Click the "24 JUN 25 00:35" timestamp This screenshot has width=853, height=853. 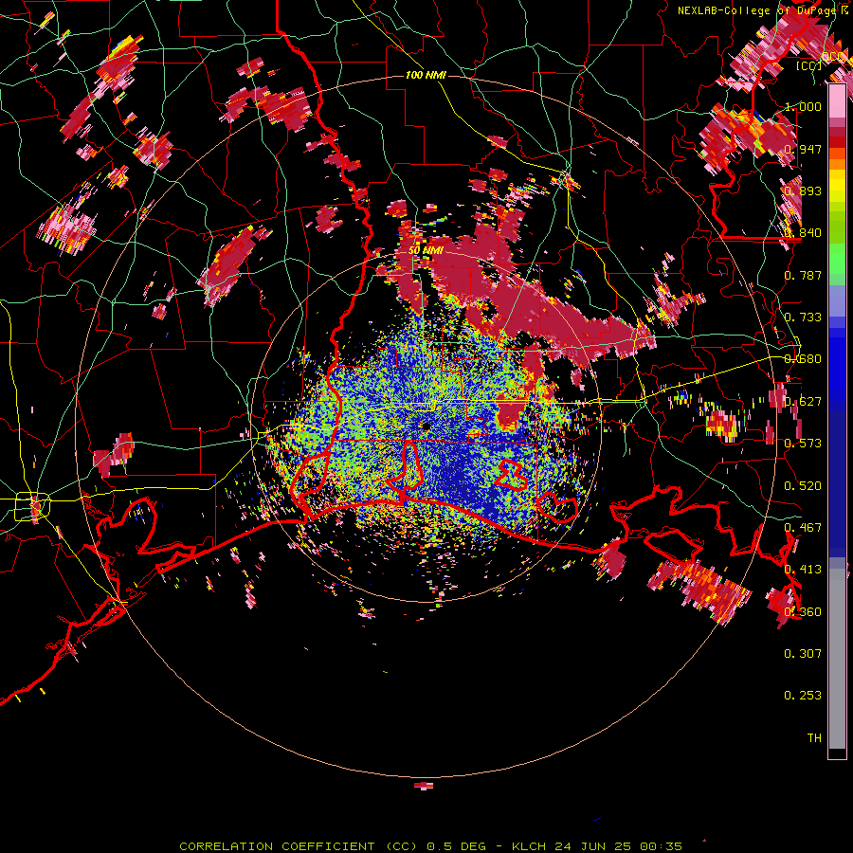click(618, 846)
